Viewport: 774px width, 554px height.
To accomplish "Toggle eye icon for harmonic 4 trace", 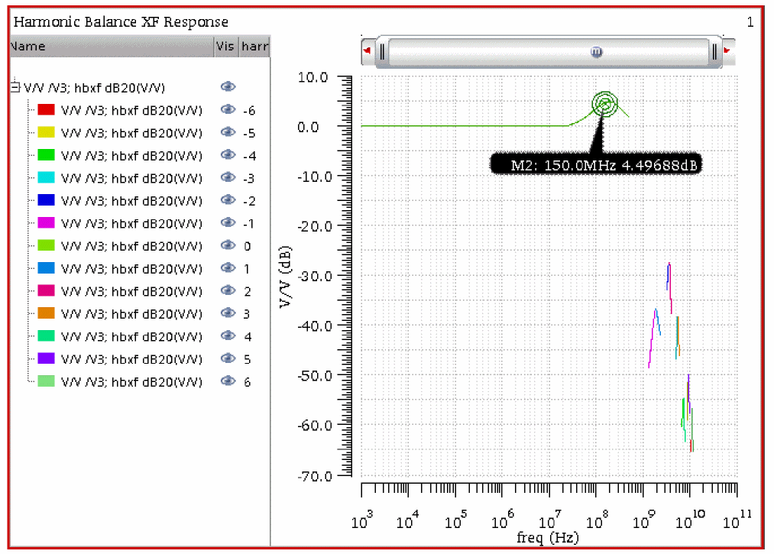I will tap(228, 335).
